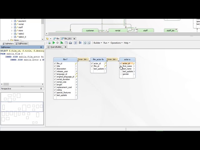Select the staff table in the diagram

click(x=145, y=31)
